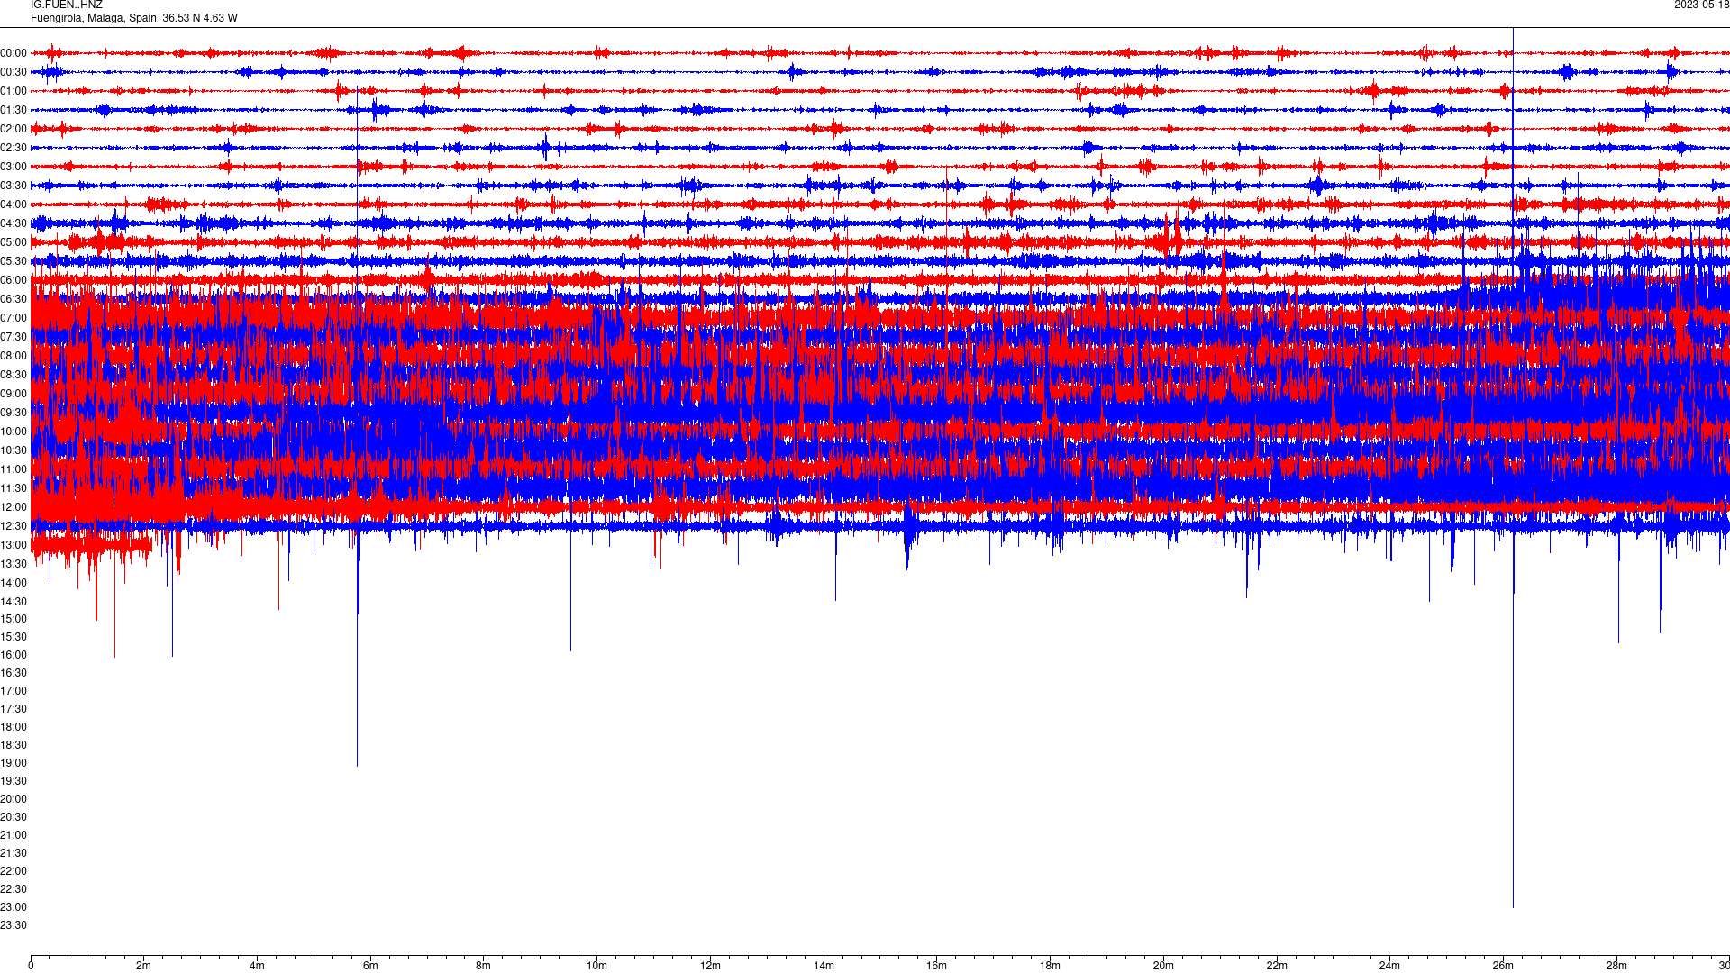Select the 19:00 time row label
The width and height of the screenshot is (1730, 973).
click(x=14, y=763)
